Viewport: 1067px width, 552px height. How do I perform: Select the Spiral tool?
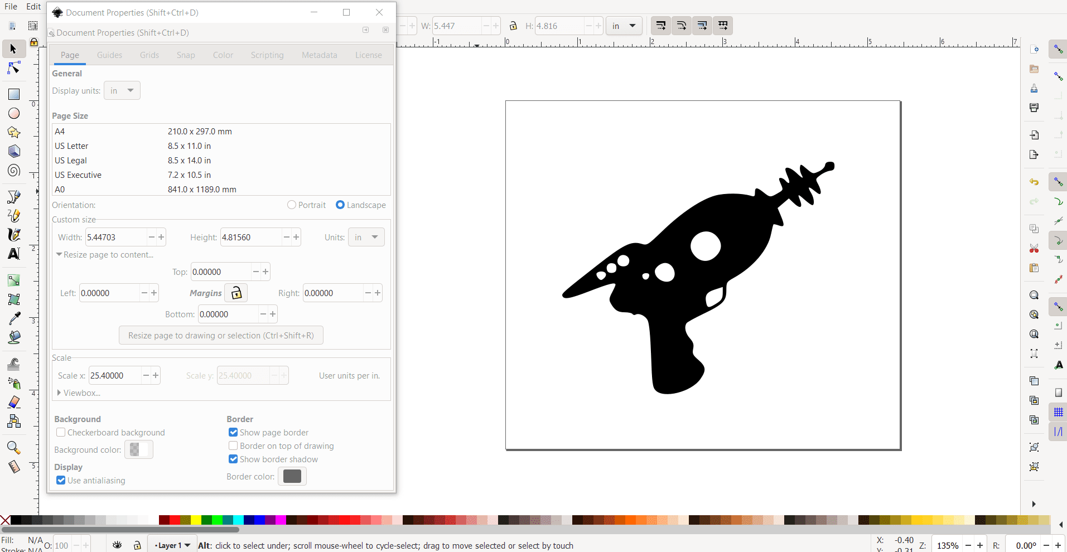(14, 171)
